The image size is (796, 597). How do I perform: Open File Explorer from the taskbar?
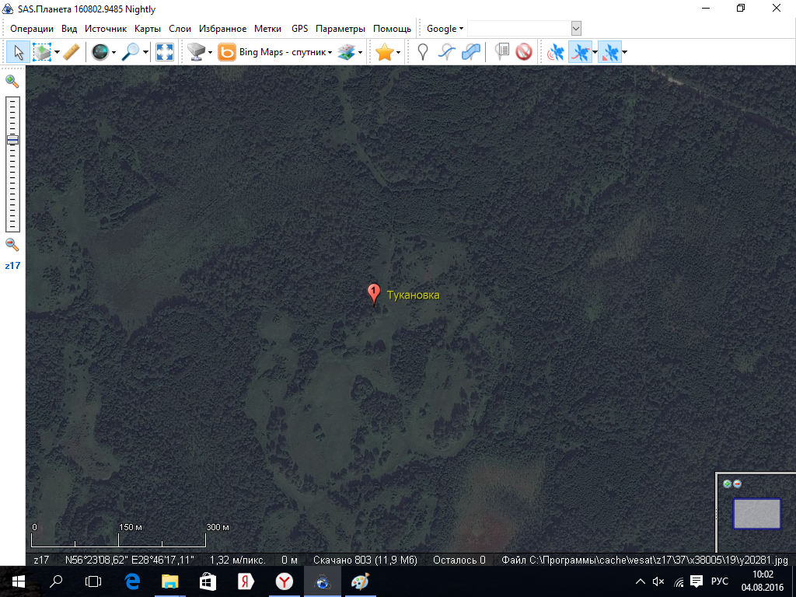point(169,581)
